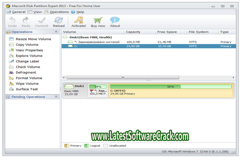Open the General menu
Image resolution: width=242 pixels, height=161 pixels.
tap(16, 12)
